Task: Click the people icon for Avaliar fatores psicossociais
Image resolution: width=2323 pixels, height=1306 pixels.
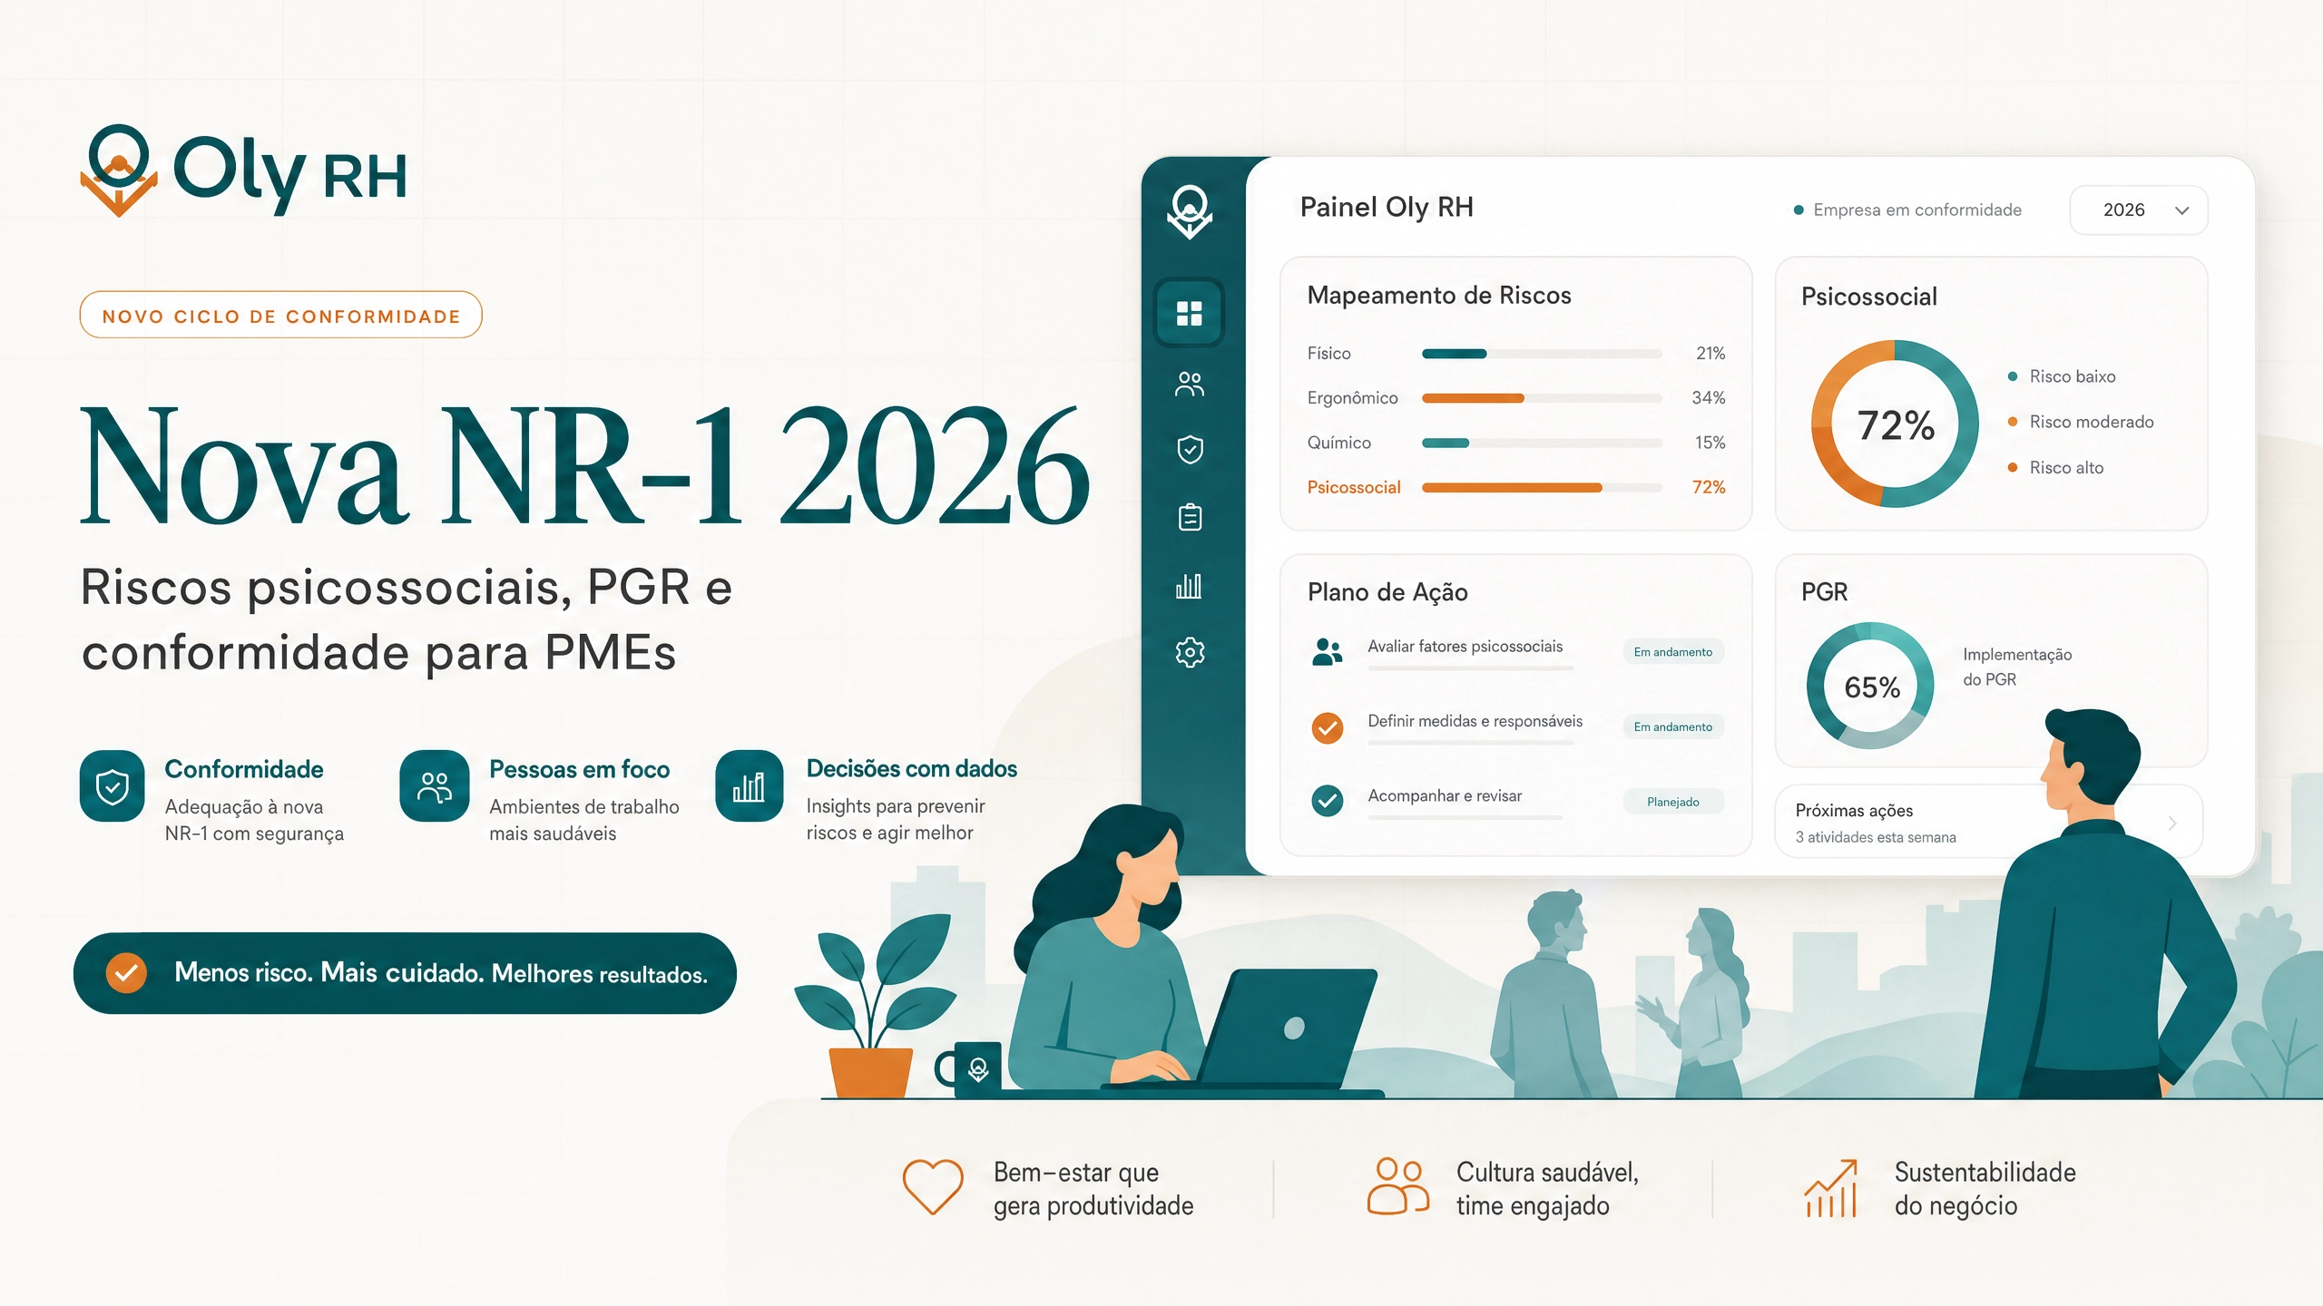Action: (x=1328, y=651)
